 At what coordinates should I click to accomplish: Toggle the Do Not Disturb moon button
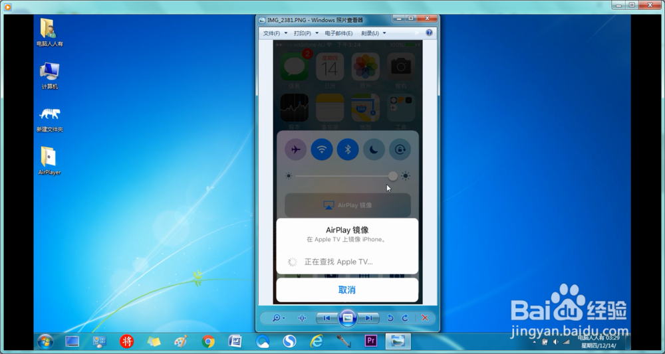tap(374, 149)
